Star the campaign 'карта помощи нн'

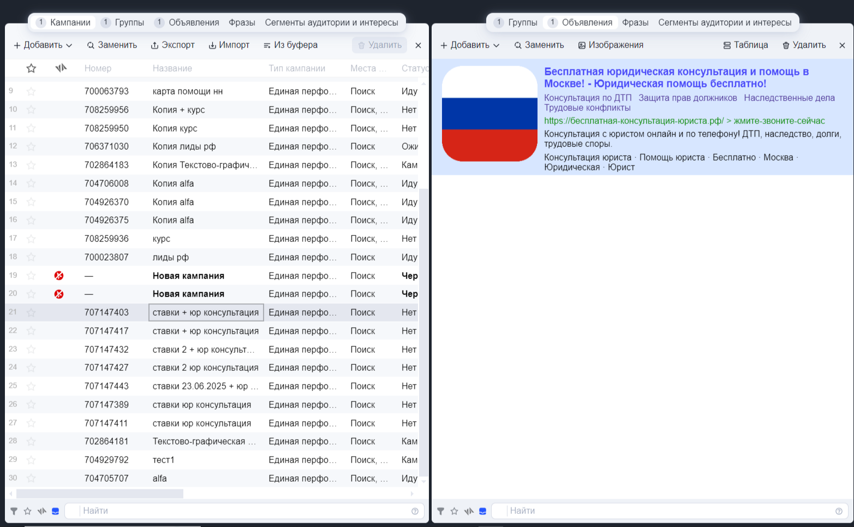[x=31, y=91]
